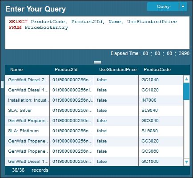Screen dimensions: 193x178
Task: Click the GC3040 product code cell
Action: pyautogui.click(x=161, y=121)
